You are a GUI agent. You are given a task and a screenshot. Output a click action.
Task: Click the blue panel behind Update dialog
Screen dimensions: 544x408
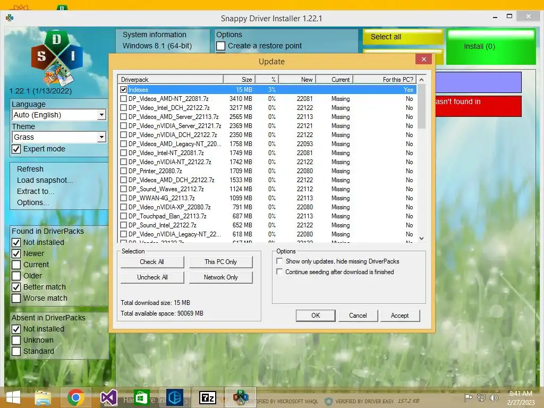(478, 82)
